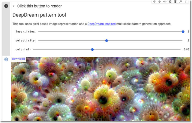The width and height of the screenshot is (192, 123).
Task: Delete the cell with the trash icon
Action: (x=175, y=2)
